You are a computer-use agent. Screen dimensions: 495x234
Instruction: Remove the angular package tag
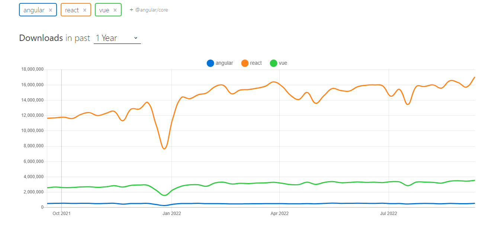point(51,10)
